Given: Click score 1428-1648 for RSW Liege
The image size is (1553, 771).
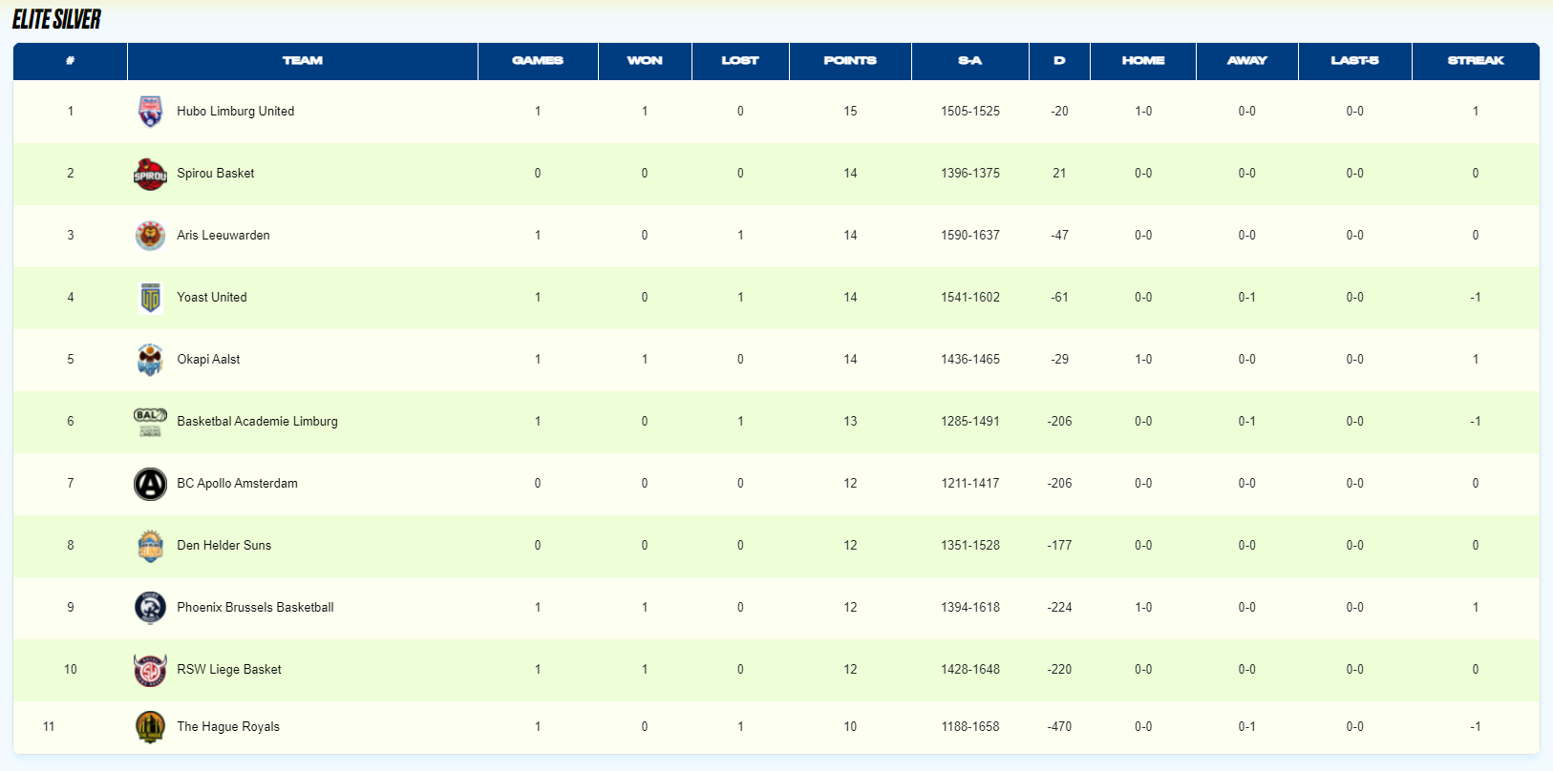Looking at the screenshot, I should (970, 670).
